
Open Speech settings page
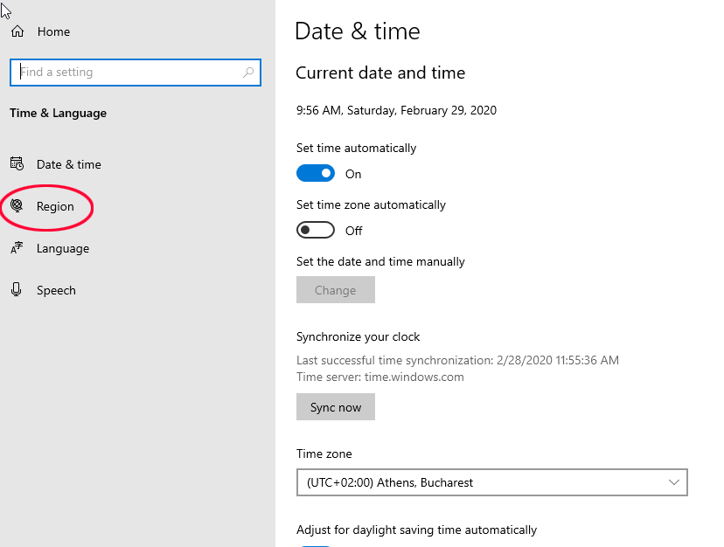pyautogui.click(x=56, y=290)
